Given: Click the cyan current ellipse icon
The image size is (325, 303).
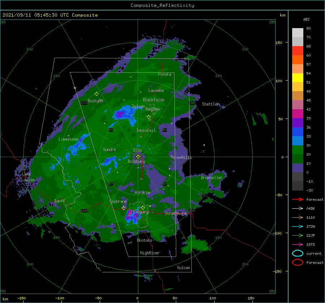Looking at the screenshot, I should (298, 253).
